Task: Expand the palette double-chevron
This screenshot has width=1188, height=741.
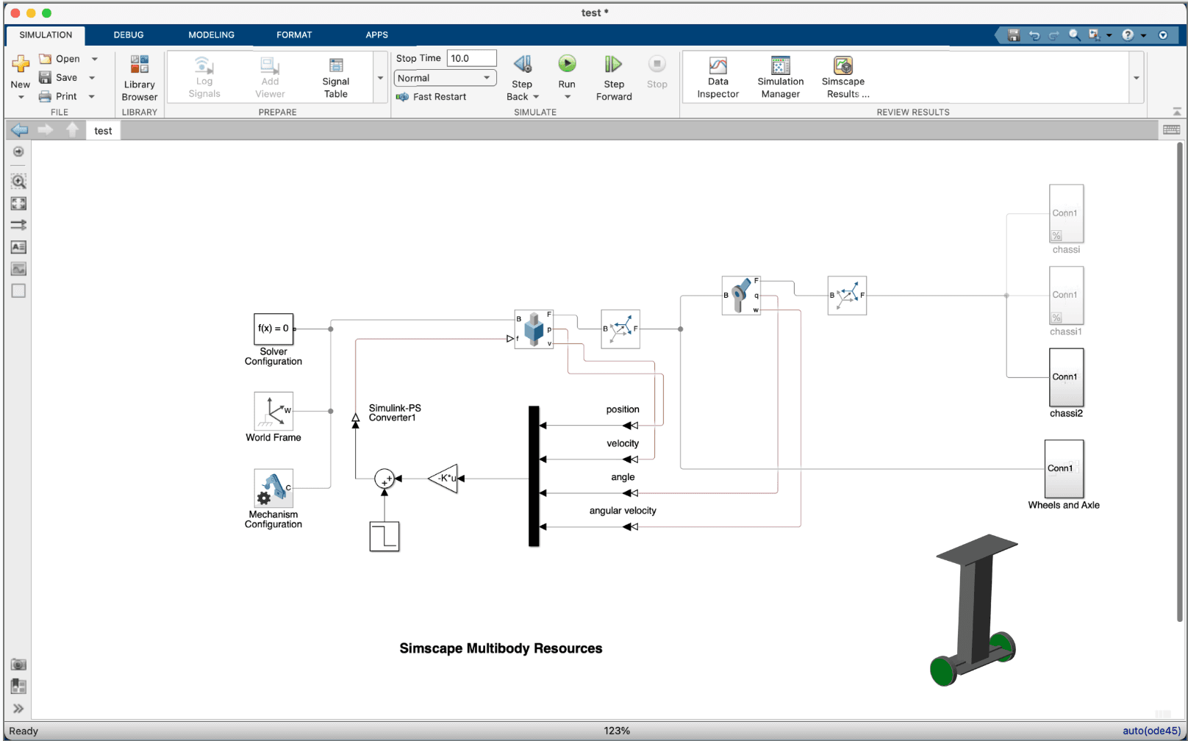Action: click(x=18, y=709)
